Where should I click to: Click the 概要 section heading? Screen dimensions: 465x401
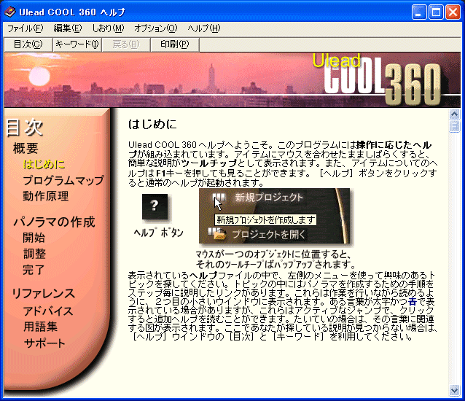(26, 148)
